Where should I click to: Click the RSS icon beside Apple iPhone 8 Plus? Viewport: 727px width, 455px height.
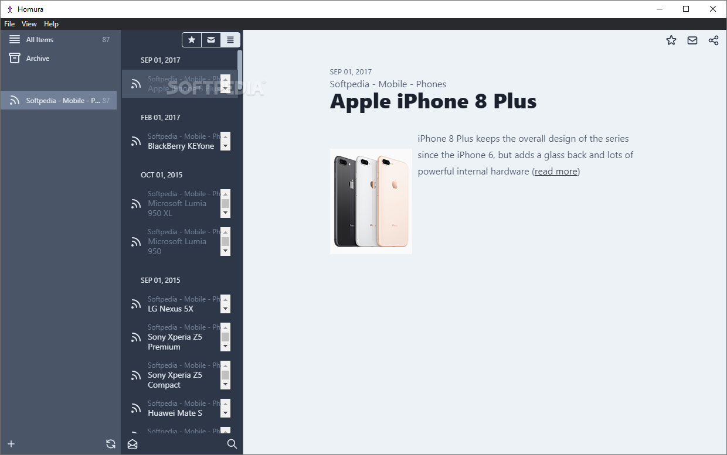(136, 84)
